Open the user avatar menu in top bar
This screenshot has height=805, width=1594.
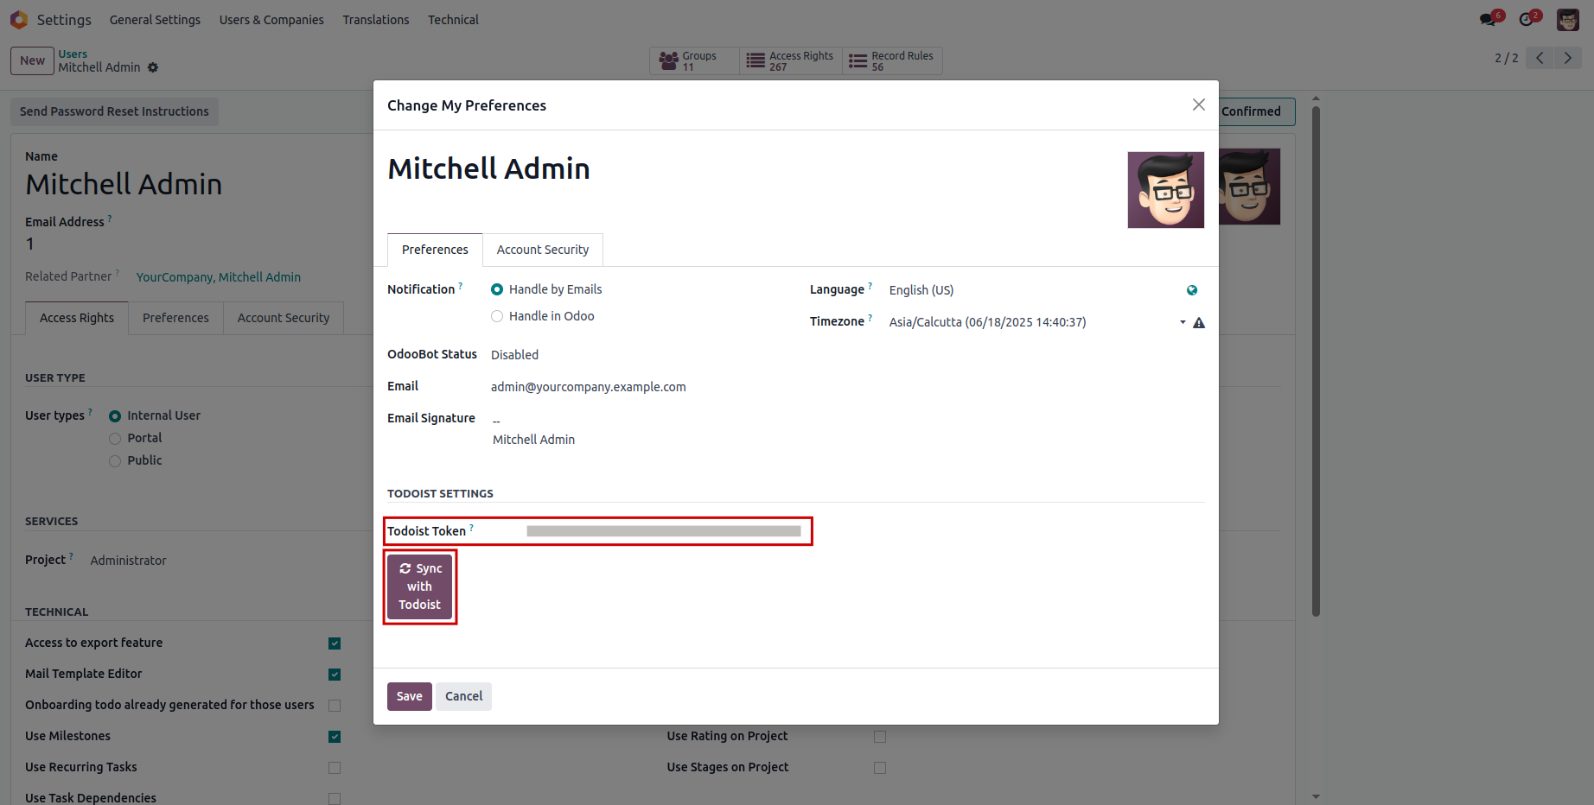pyautogui.click(x=1568, y=20)
